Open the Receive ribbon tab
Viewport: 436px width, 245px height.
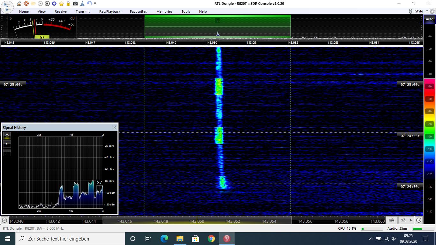[61, 11]
